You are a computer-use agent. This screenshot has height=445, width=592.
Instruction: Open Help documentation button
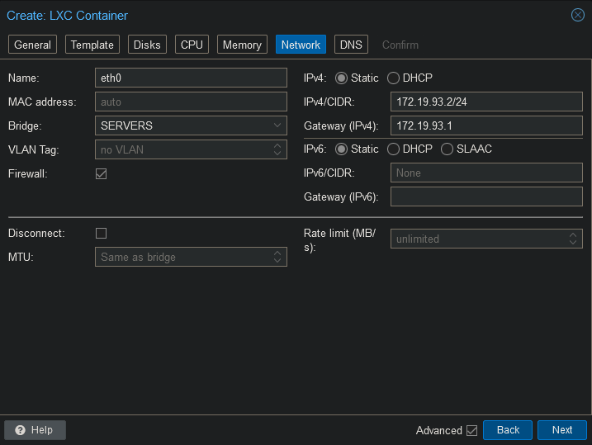click(35, 430)
